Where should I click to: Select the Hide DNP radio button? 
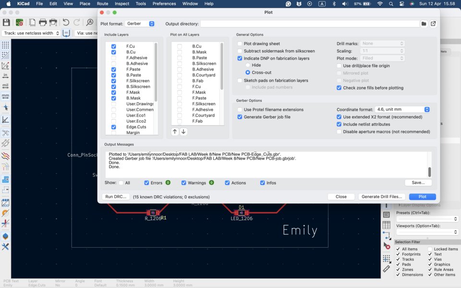tap(248, 65)
